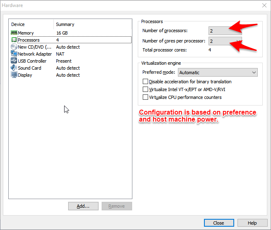Viewport: 271px width, 230px height.
Task: Click the USB Controller icon
Action: tap(14, 61)
